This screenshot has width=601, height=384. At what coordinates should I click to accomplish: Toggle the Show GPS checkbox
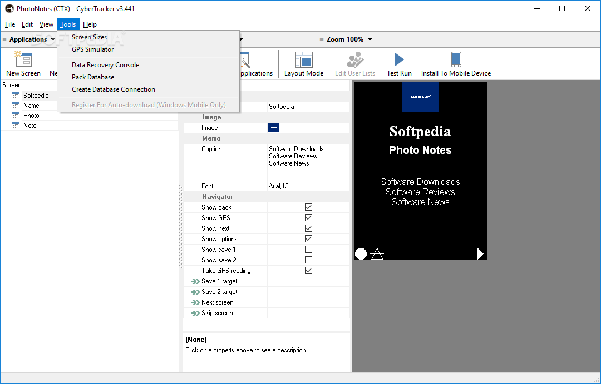click(x=308, y=217)
